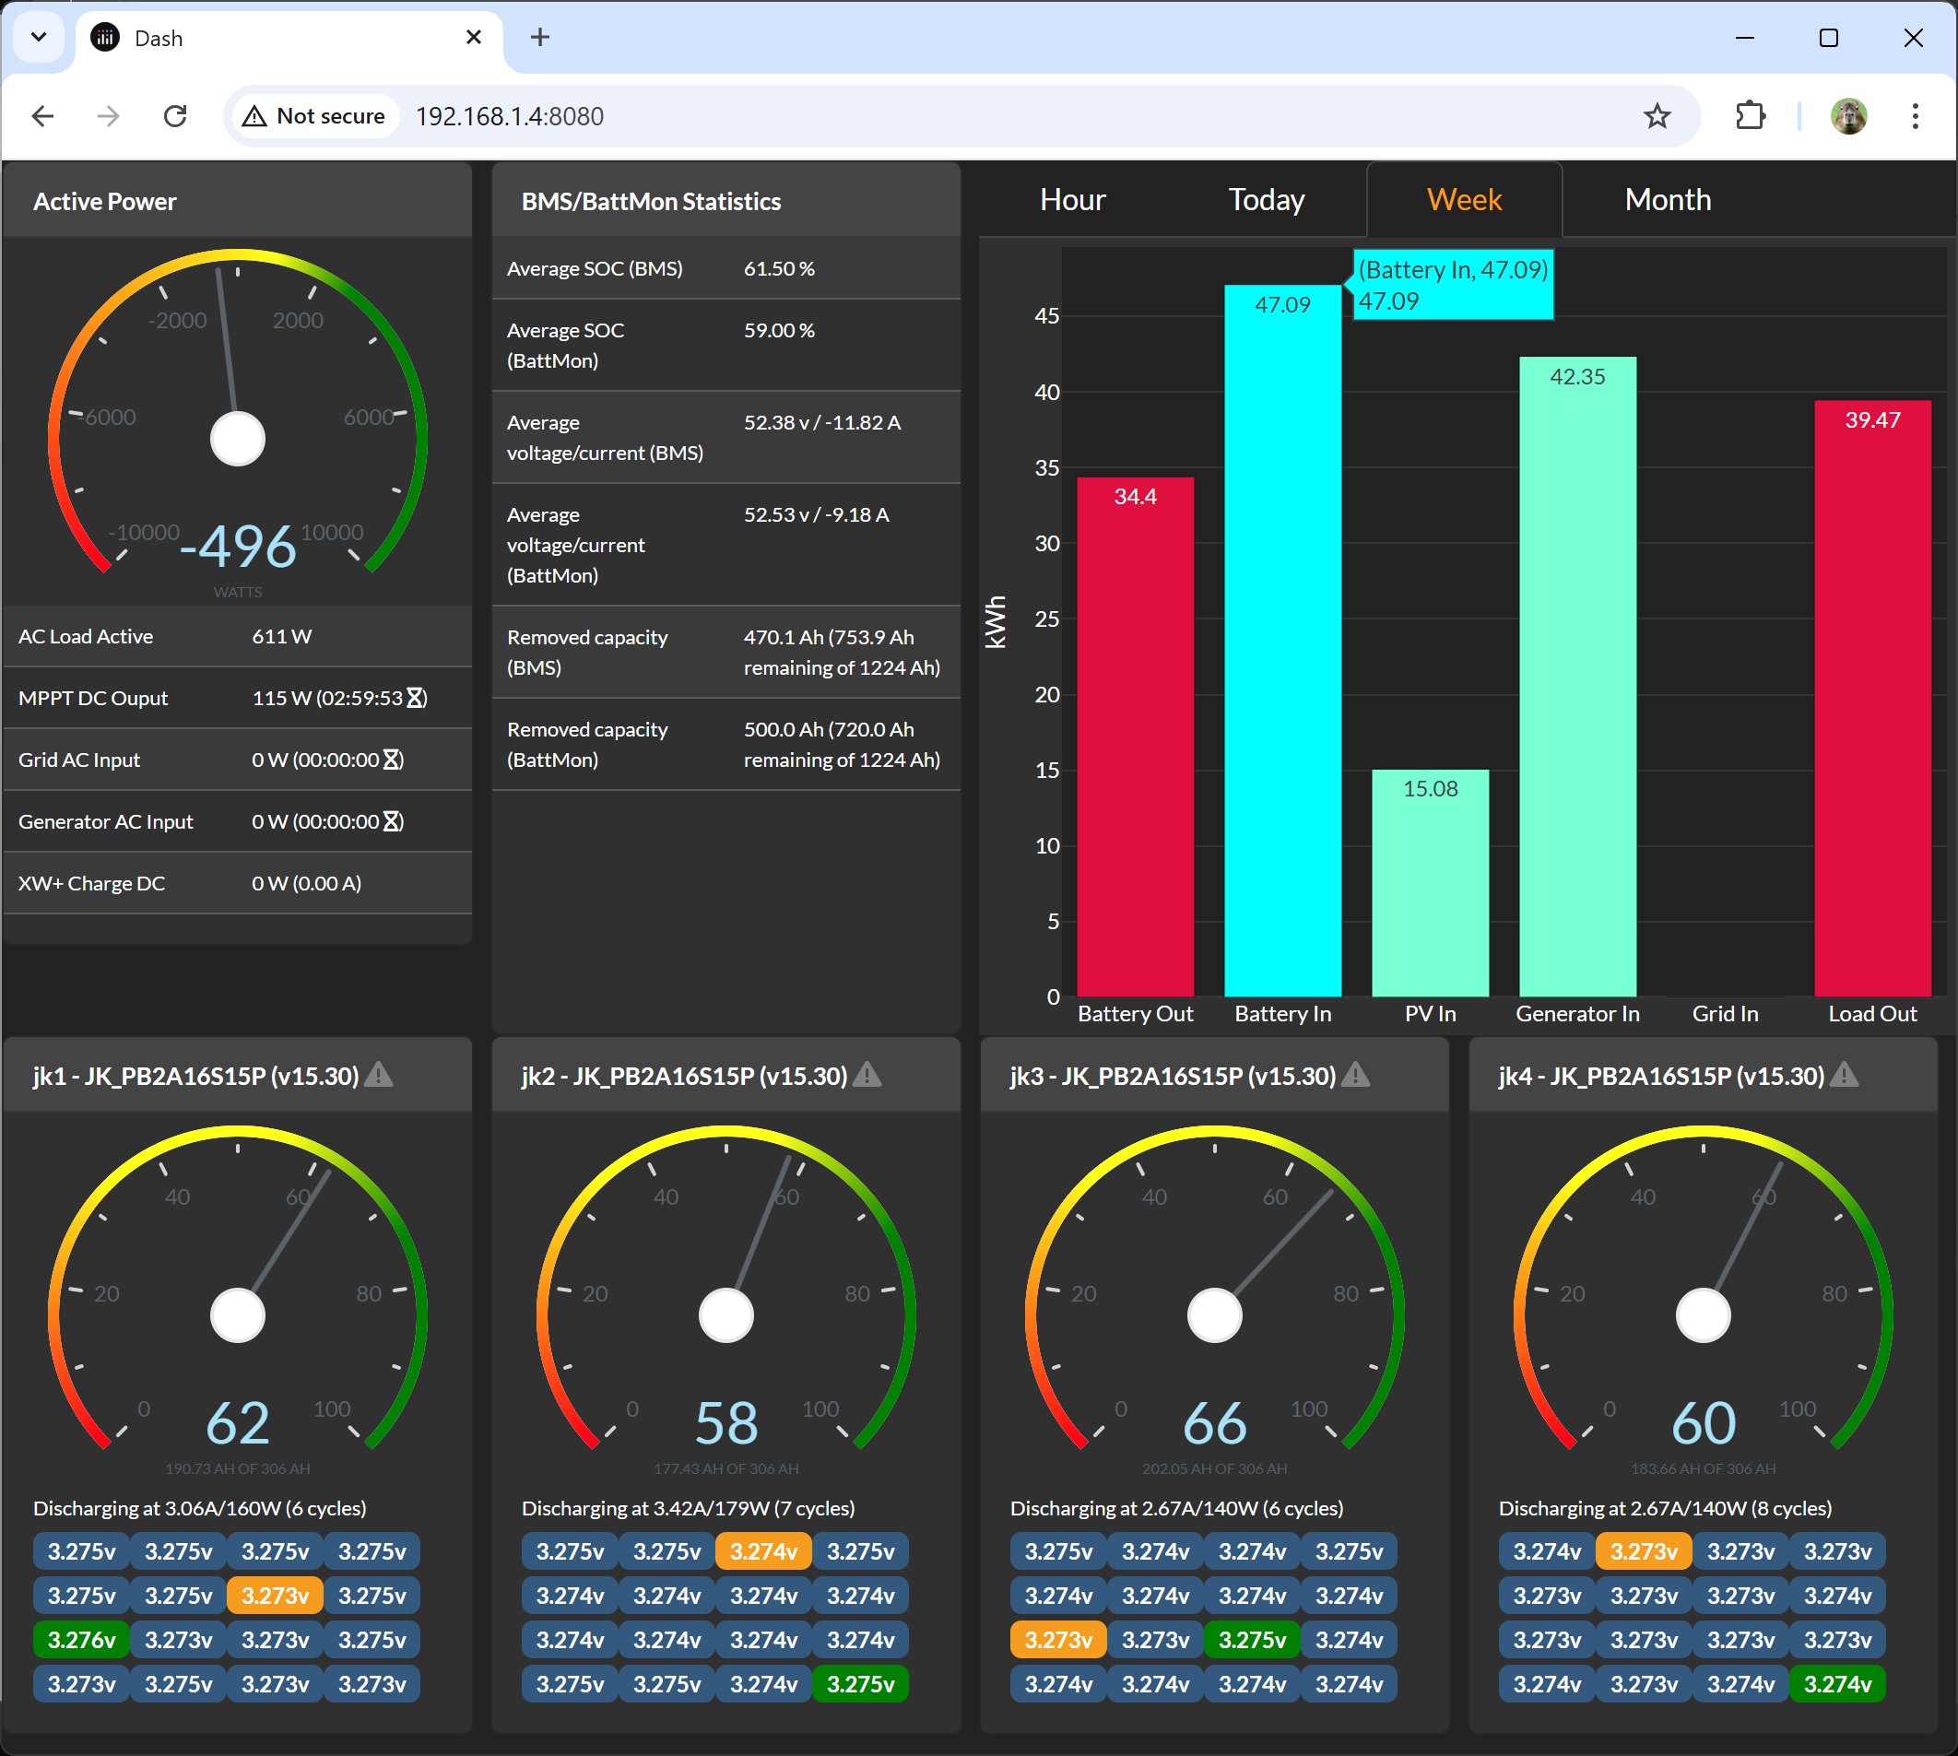Open the browser extensions puzzle icon
Image resolution: width=1958 pixels, height=1756 pixels.
coord(1750,116)
